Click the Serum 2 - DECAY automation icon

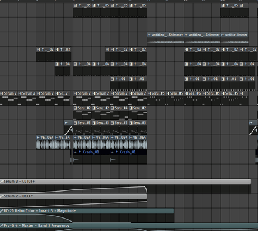click(2, 196)
